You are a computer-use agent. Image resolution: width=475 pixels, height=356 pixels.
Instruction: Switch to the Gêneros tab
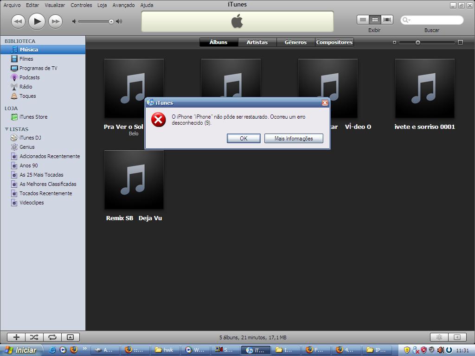[x=295, y=42]
